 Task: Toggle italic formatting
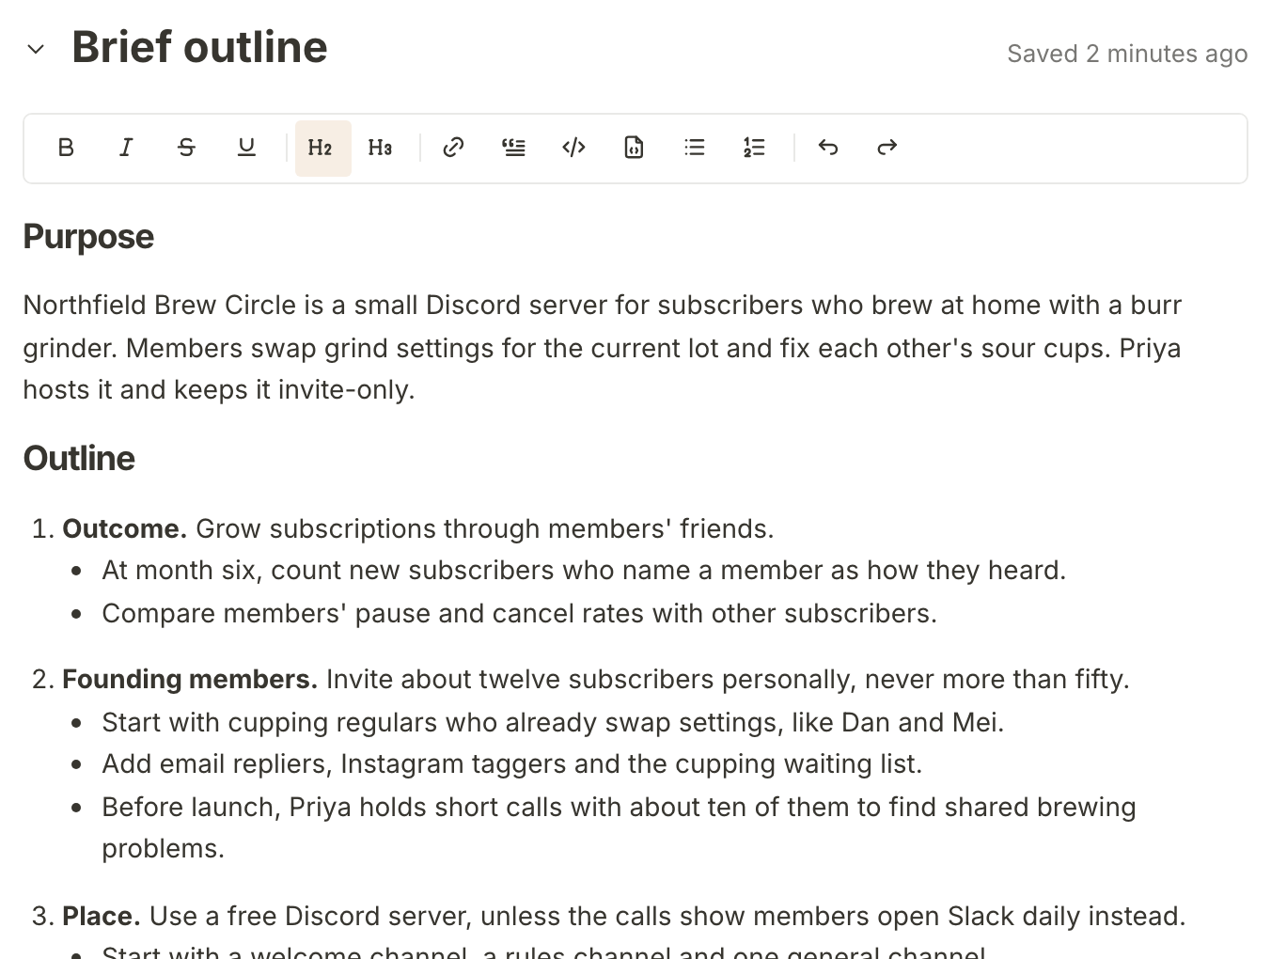pos(126,148)
